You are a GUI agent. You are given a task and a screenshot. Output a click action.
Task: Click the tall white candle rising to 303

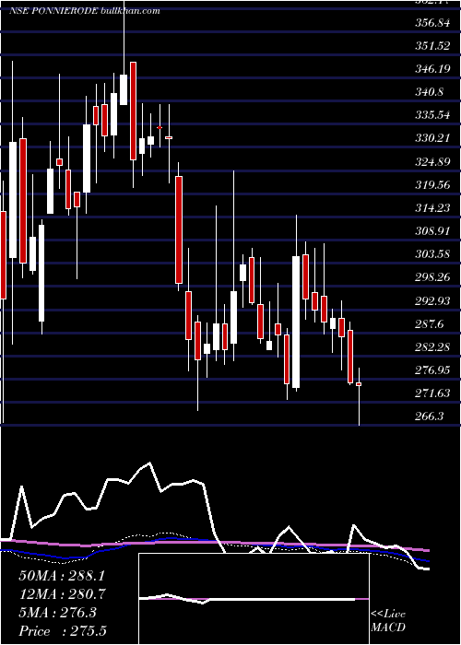point(296,322)
